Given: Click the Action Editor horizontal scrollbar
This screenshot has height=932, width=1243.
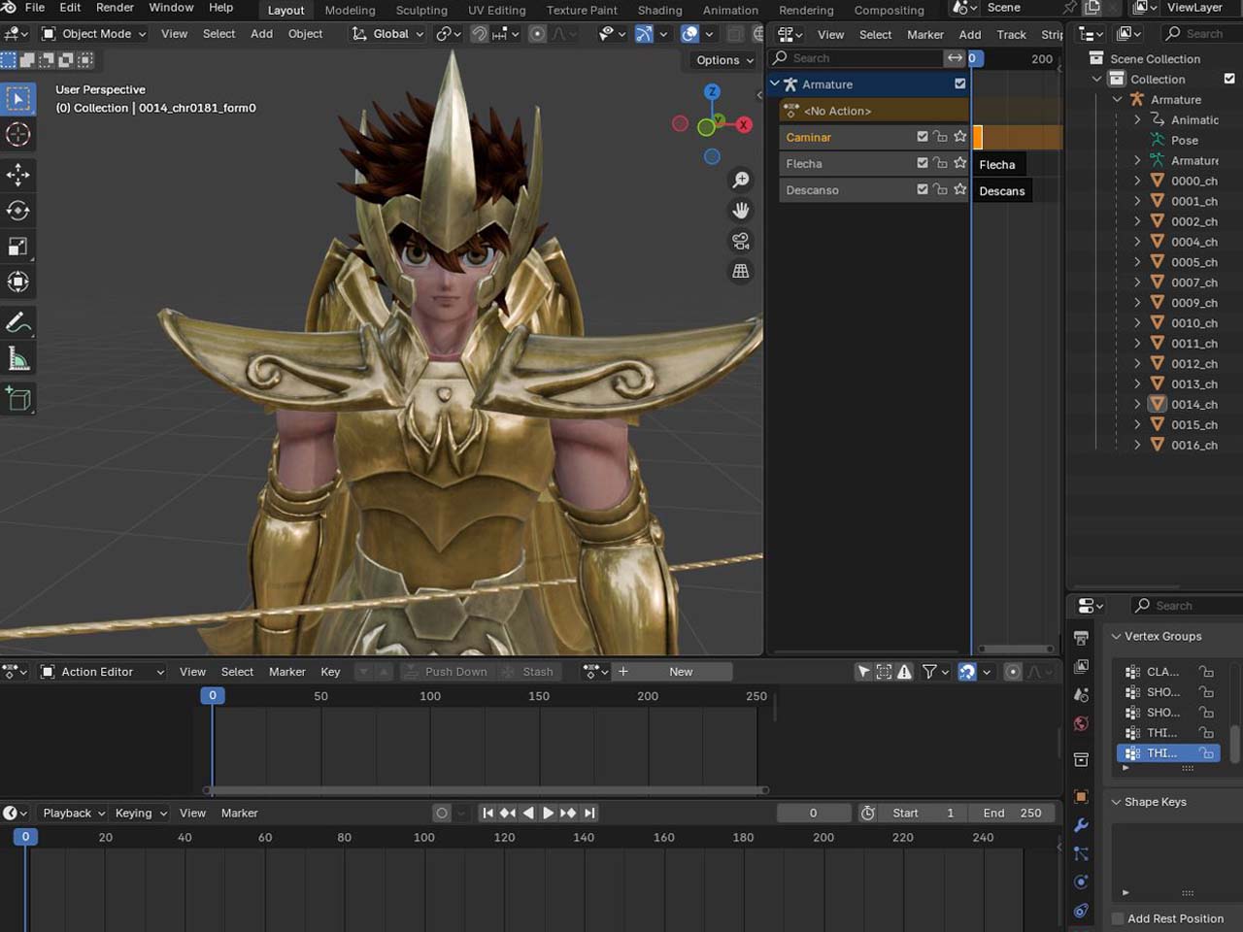Looking at the screenshot, I should pos(486,790).
